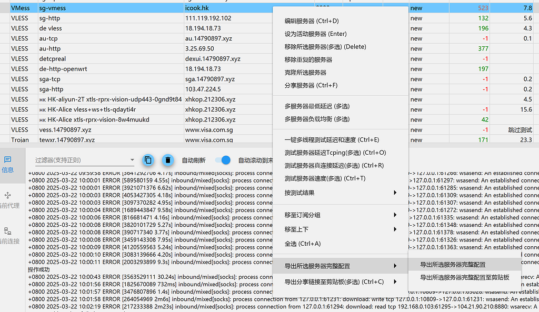Run 一键多线程测试延迟和速度 (Ctrl+E)
539x312 pixels.
[x=341, y=139]
